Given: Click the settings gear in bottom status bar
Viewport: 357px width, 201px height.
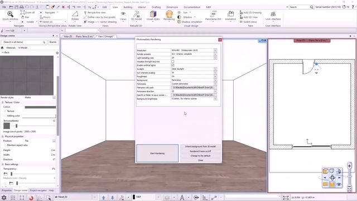Looking at the screenshot, I should click(x=4, y=197).
